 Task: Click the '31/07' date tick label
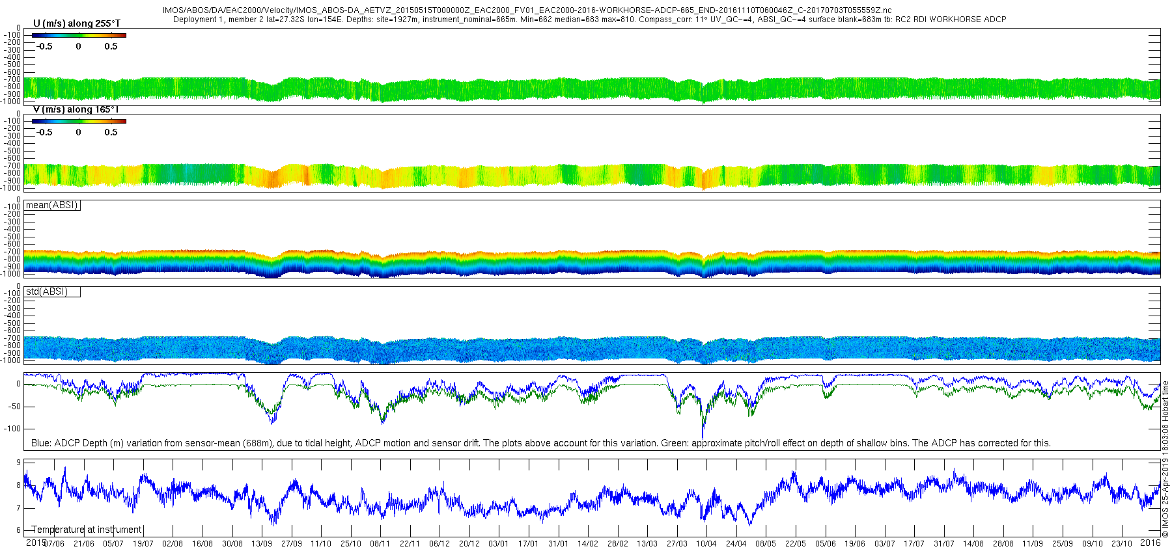[944, 544]
